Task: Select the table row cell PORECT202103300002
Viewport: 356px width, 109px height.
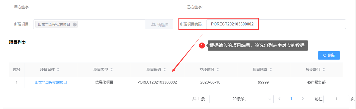Action: (157, 82)
